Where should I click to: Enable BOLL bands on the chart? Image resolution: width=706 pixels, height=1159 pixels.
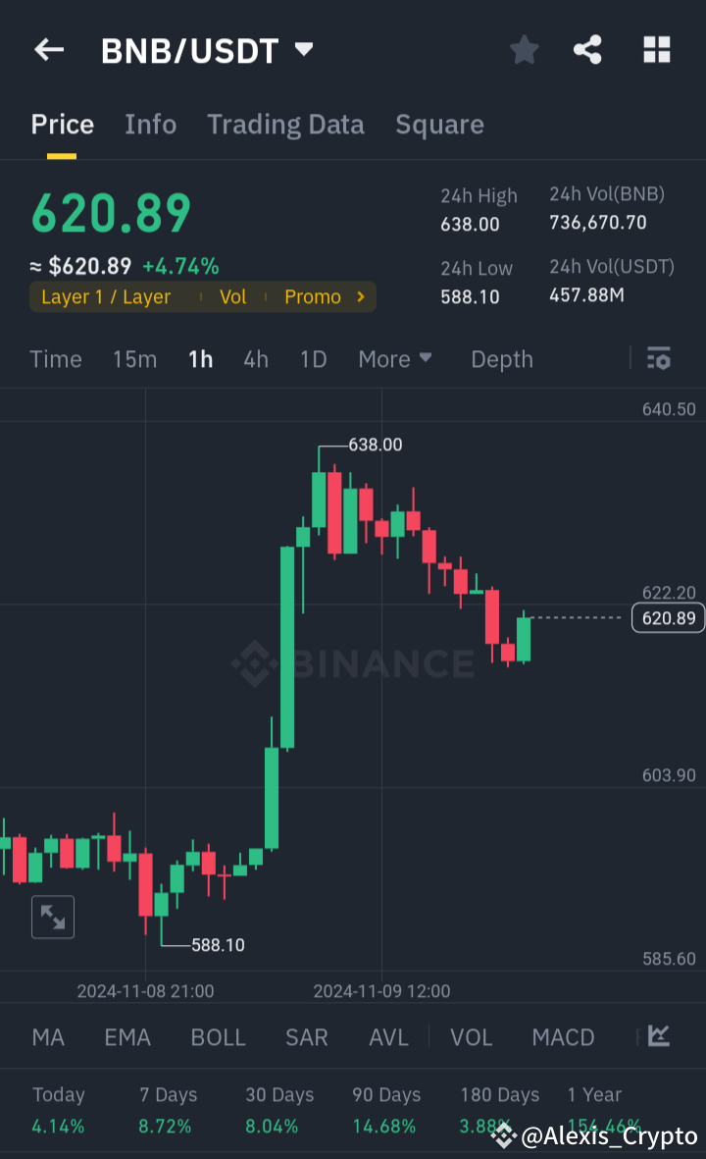tap(218, 1037)
